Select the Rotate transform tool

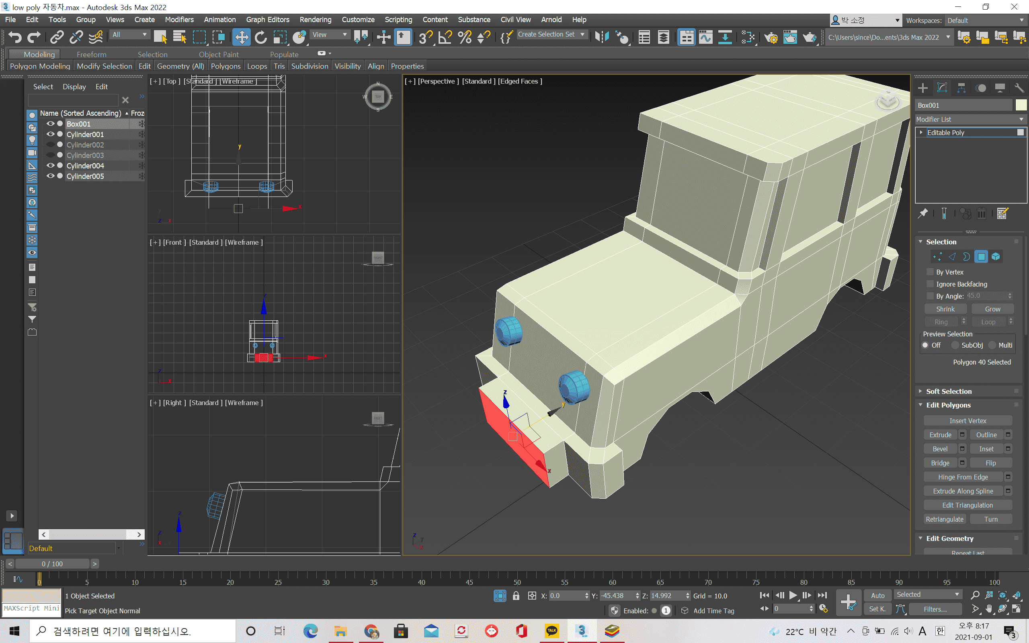pyautogui.click(x=260, y=37)
